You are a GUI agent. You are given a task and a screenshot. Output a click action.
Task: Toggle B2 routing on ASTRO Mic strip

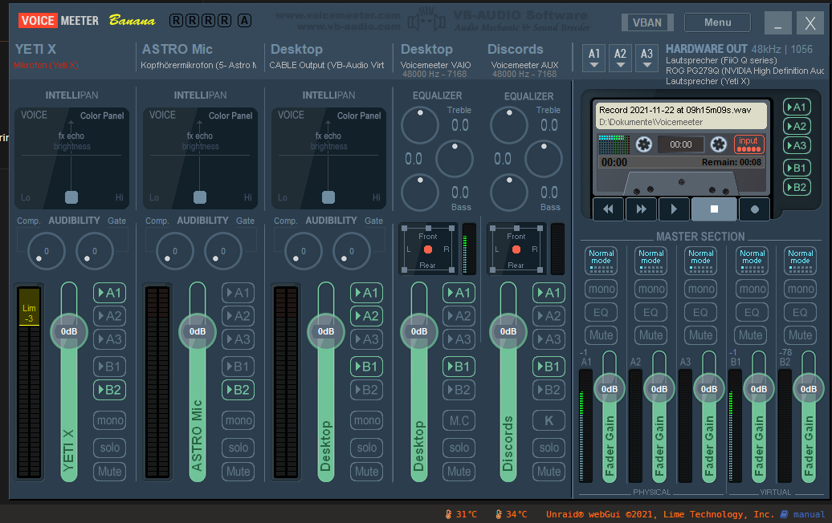[239, 390]
